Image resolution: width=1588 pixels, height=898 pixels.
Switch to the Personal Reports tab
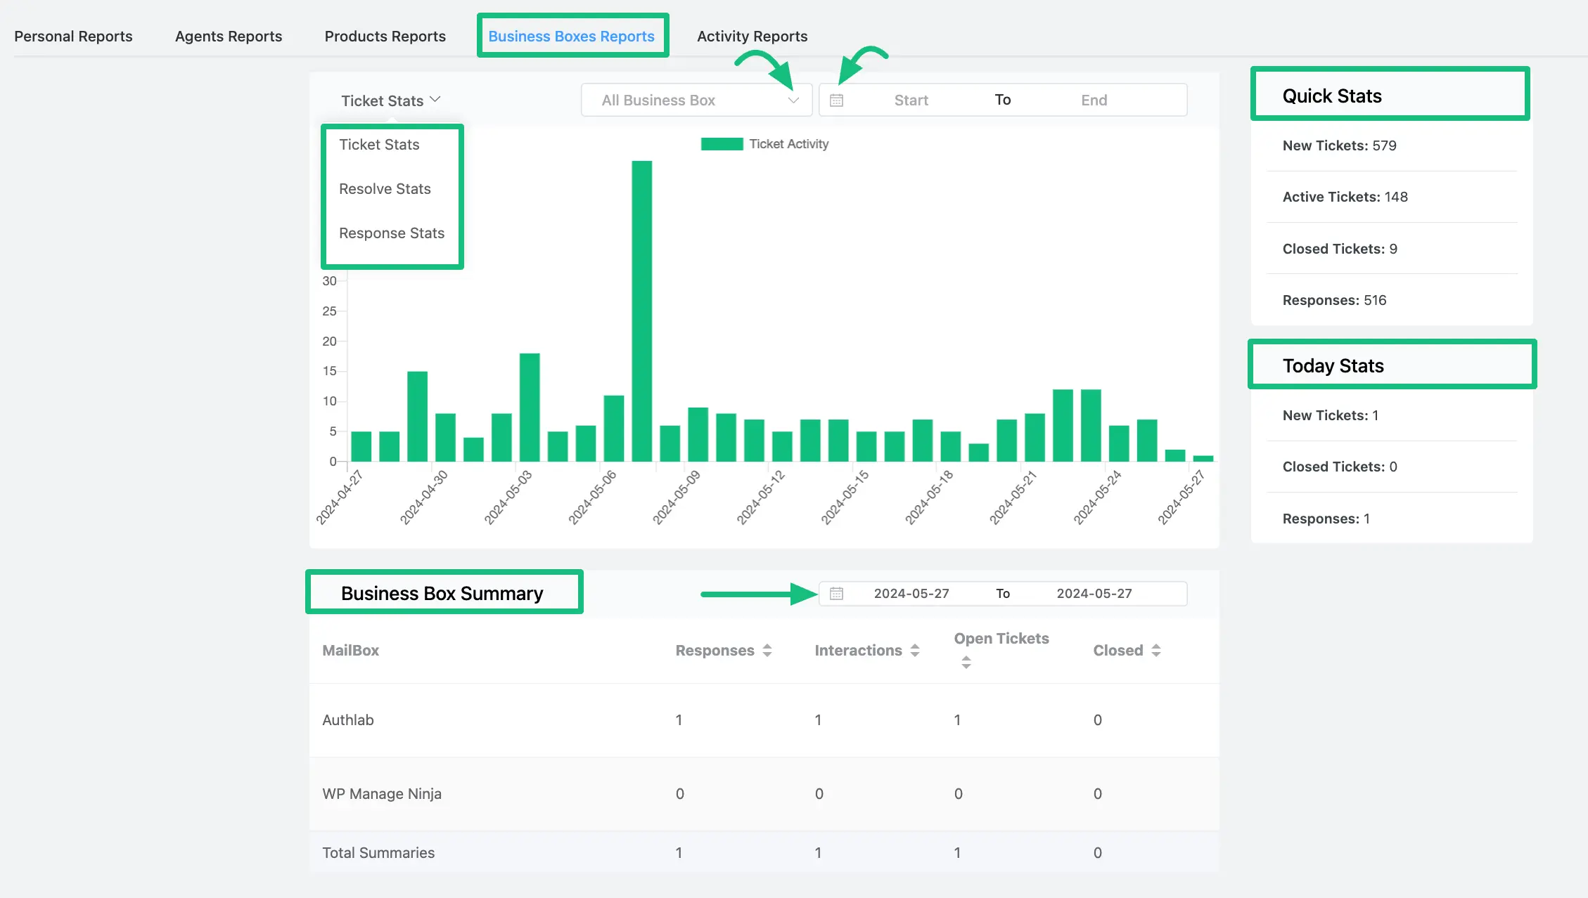point(74,35)
